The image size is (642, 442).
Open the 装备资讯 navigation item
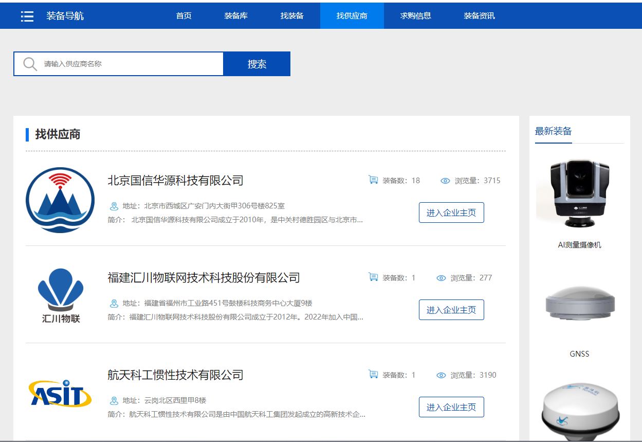coord(479,16)
